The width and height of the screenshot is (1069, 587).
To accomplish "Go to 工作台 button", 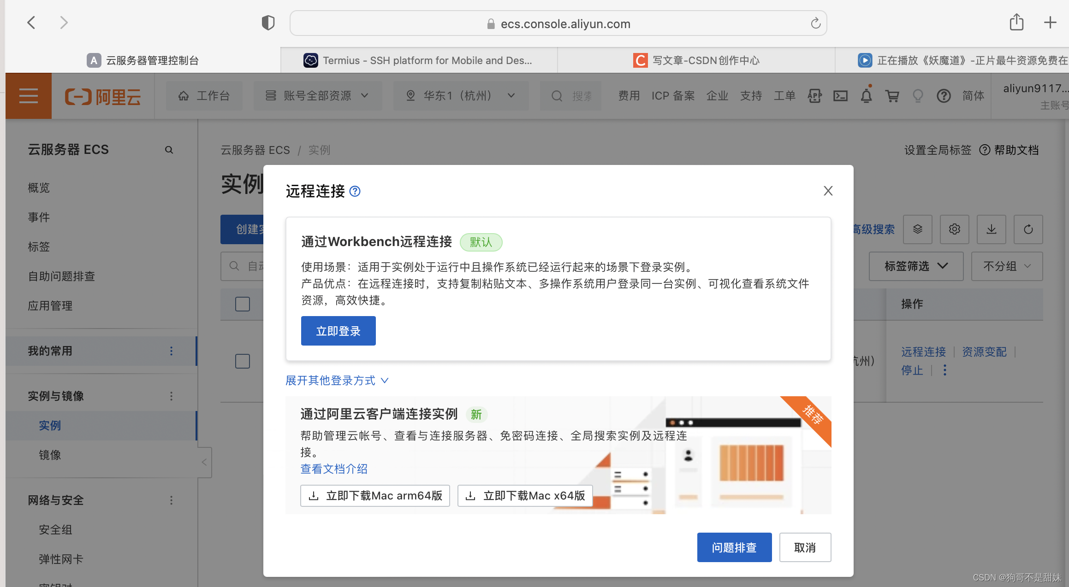I will (204, 96).
